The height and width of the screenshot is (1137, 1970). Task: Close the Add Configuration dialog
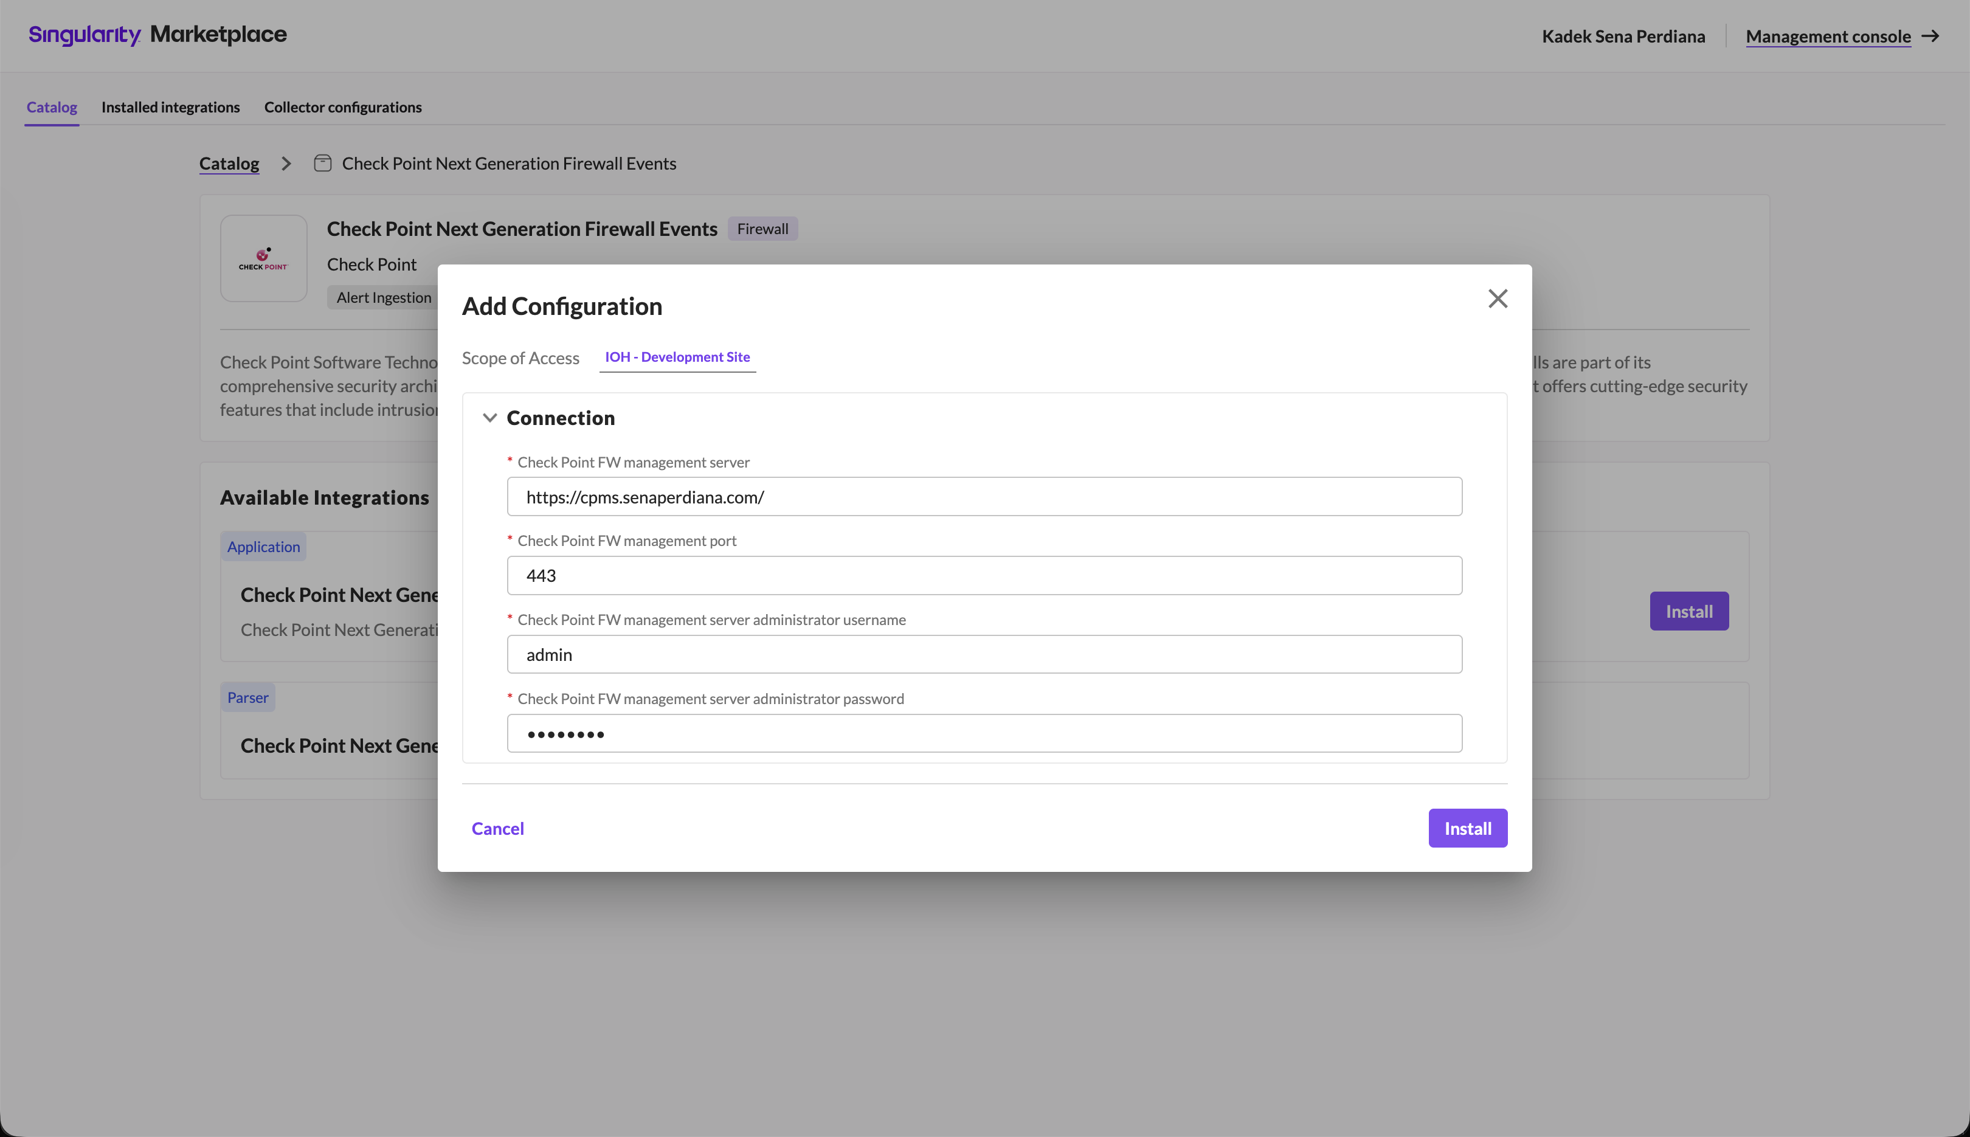click(x=1497, y=299)
